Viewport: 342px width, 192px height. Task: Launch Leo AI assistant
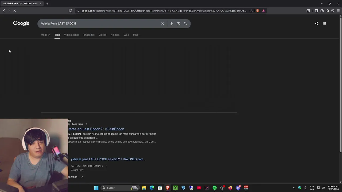pyautogui.click(x=327, y=11)
